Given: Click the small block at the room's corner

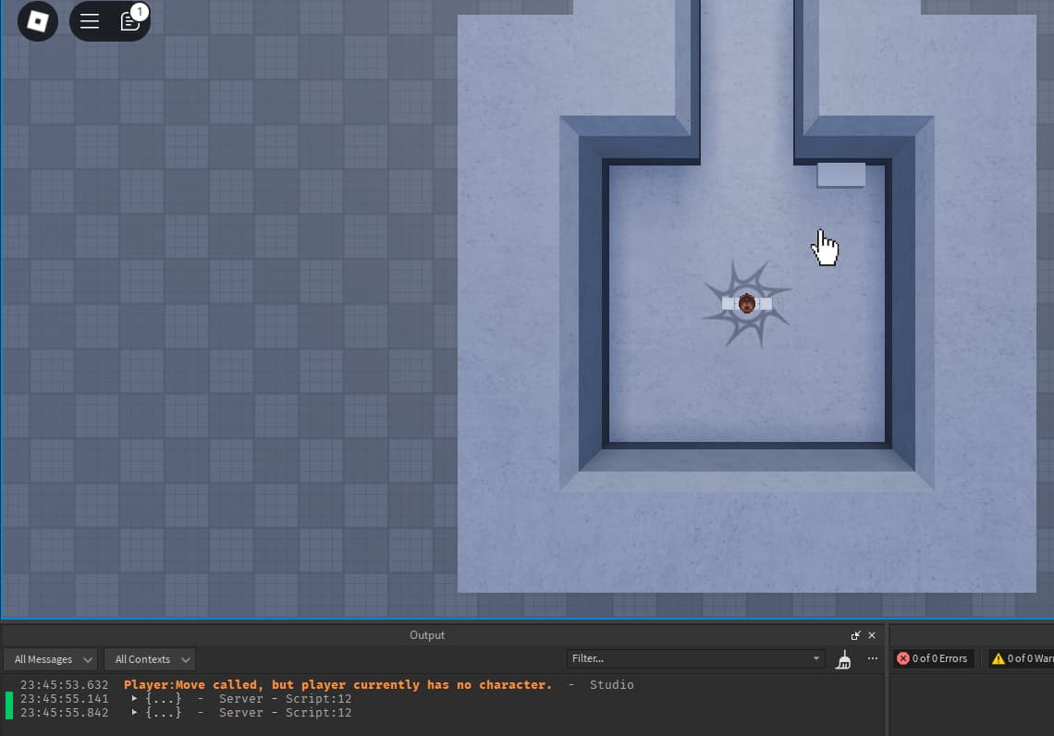Looking at the screenshot, I should pos(841,175).
